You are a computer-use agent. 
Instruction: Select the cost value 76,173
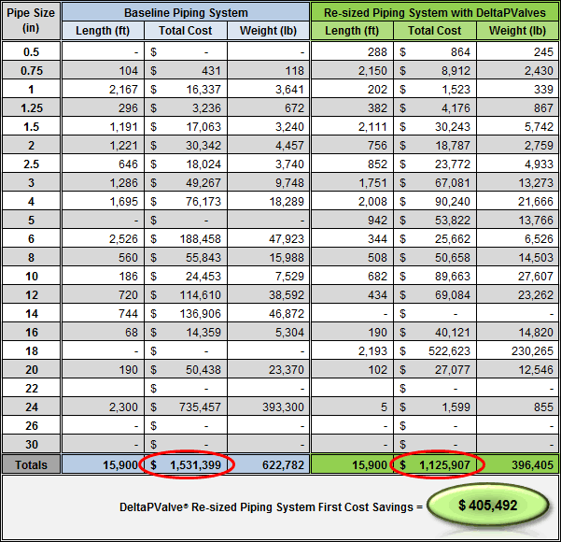click(203, 201)
